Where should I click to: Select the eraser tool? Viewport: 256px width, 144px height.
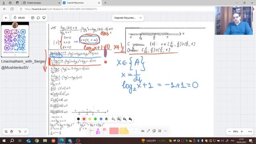pyautogui.click(x=104, y=131)
